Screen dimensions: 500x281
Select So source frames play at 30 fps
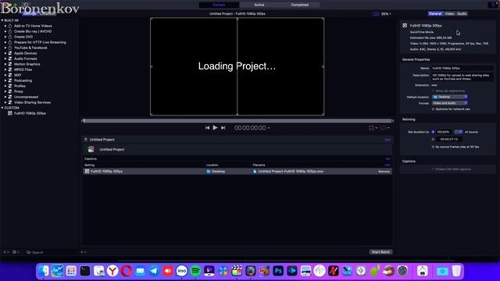[433, 147]
